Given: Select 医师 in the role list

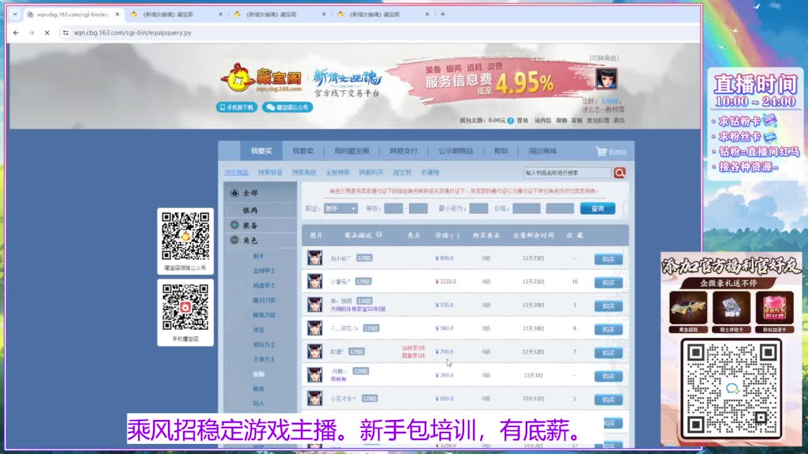Looking at the screenshot, I should tap(259, 374).
